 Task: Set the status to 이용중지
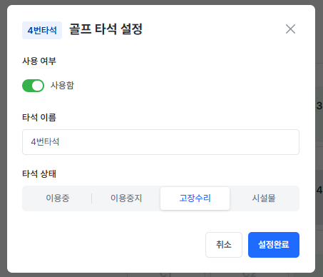(126, 198)
